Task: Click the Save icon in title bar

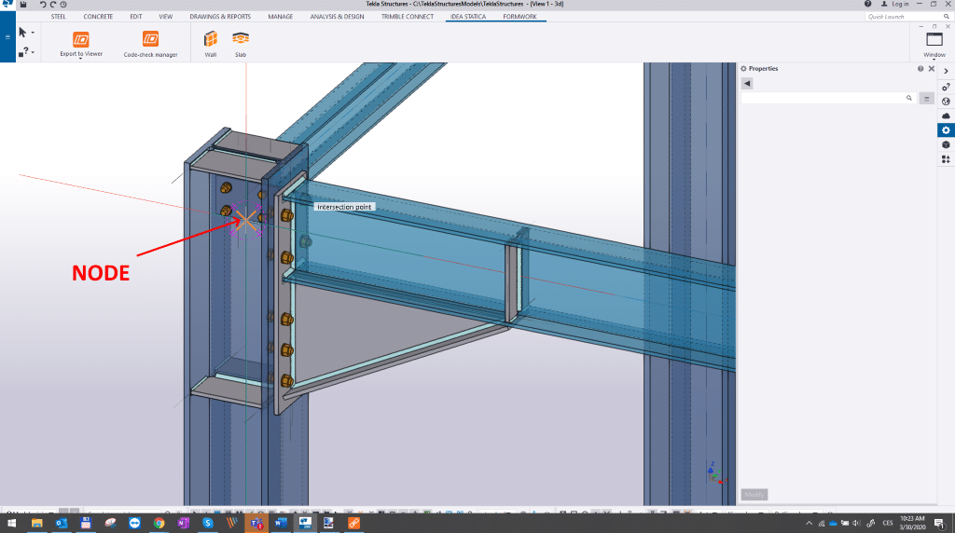Action: click(x=22, y=5)
